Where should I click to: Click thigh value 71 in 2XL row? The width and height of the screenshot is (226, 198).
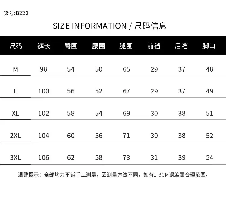[126, 136]
